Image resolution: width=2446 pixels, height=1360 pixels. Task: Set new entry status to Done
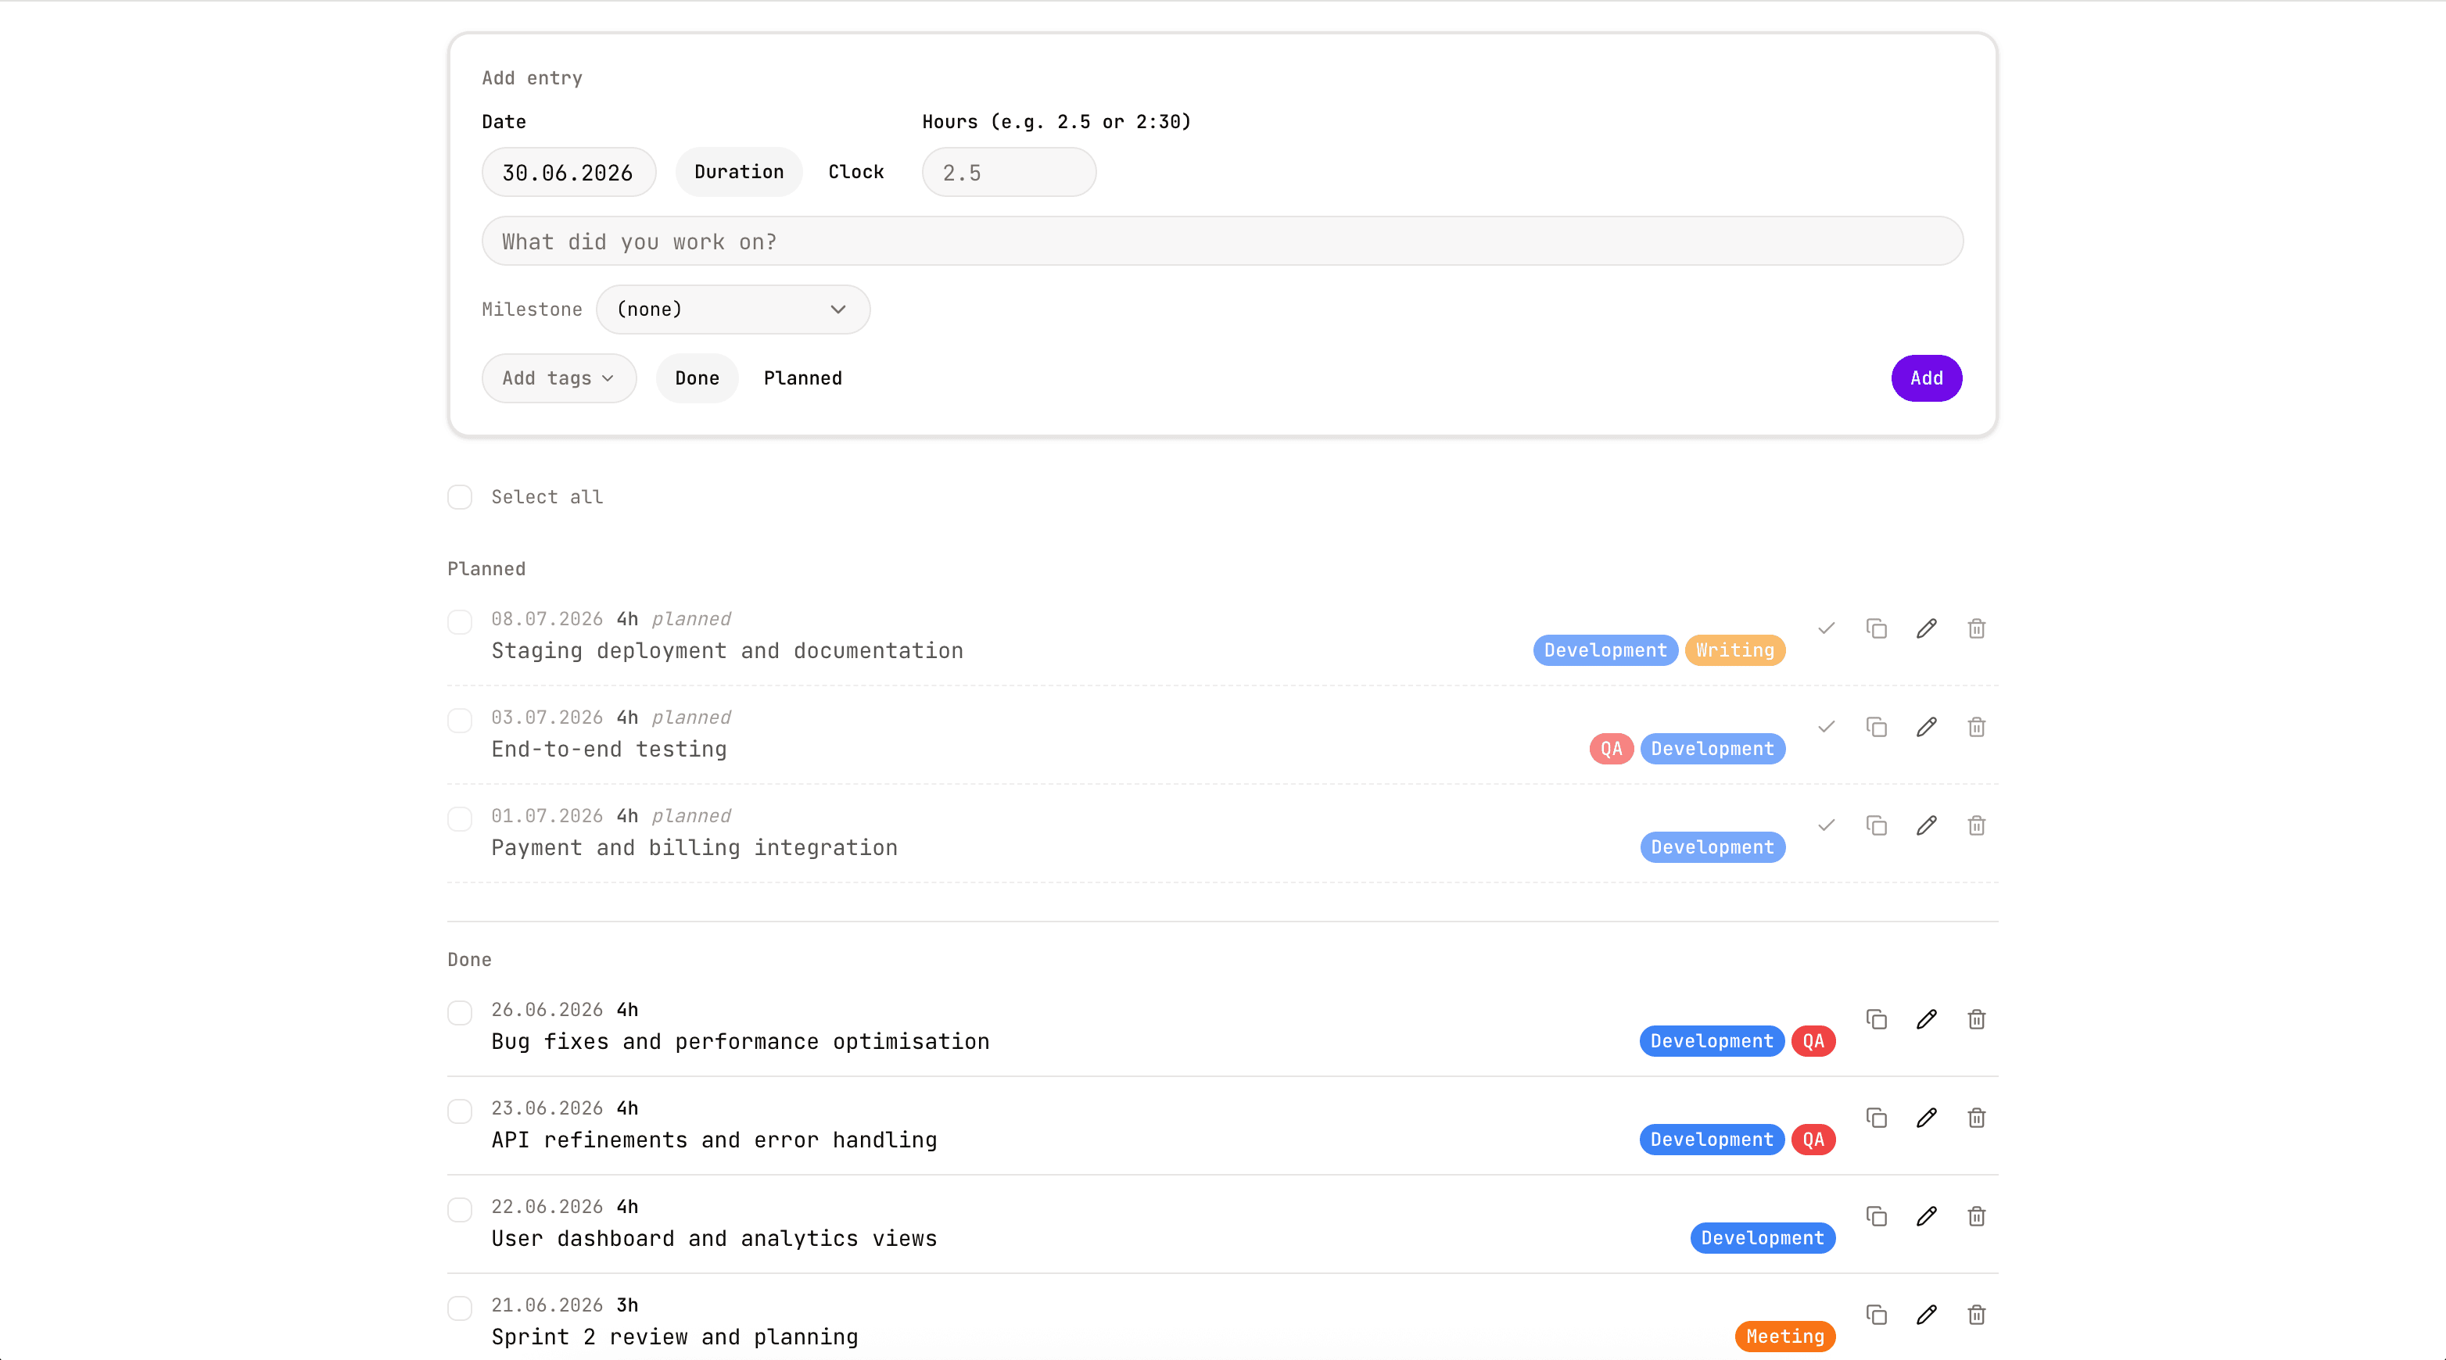[697, 378]
